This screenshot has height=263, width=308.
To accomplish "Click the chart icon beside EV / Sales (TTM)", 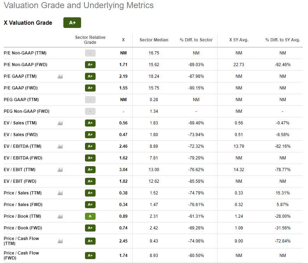I will pyautogui.click(x=60, y=123).
